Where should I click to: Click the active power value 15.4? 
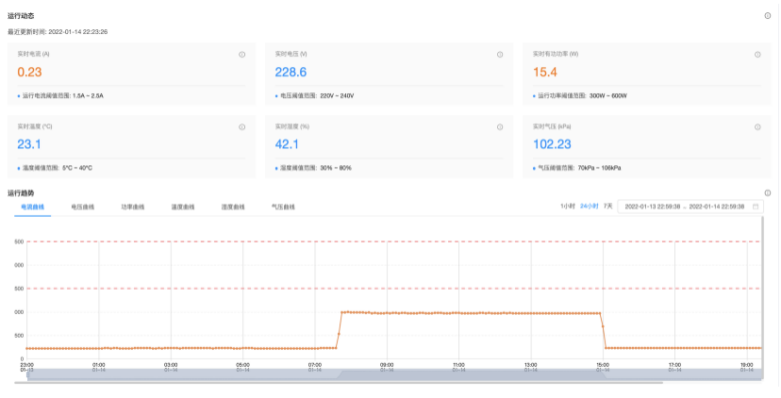point(545,73)
